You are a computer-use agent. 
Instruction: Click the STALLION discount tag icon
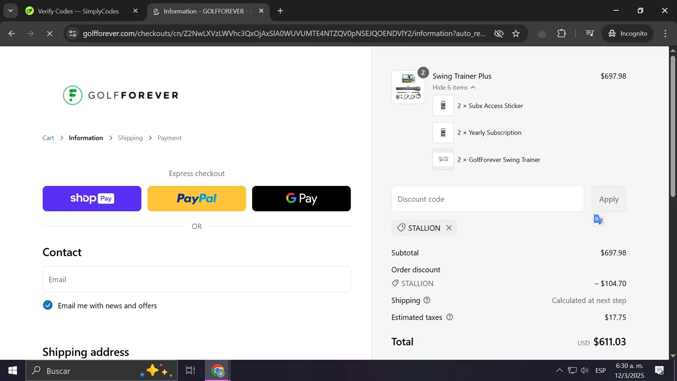pos(401,228)
